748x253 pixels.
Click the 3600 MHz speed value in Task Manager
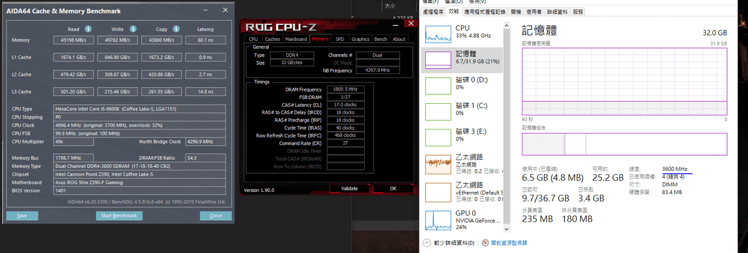coord(675,169)
